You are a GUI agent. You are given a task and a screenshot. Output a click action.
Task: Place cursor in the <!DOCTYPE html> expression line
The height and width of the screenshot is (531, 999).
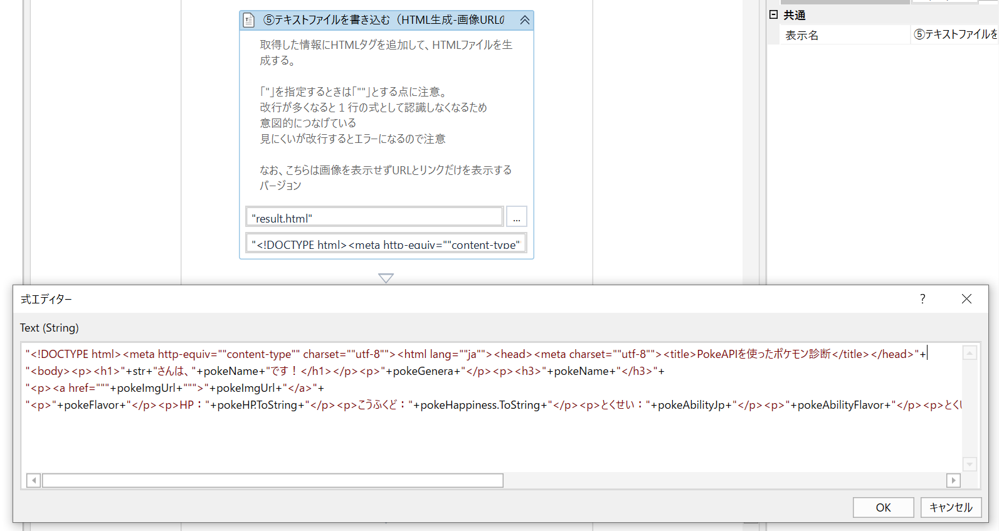[476, 354]
